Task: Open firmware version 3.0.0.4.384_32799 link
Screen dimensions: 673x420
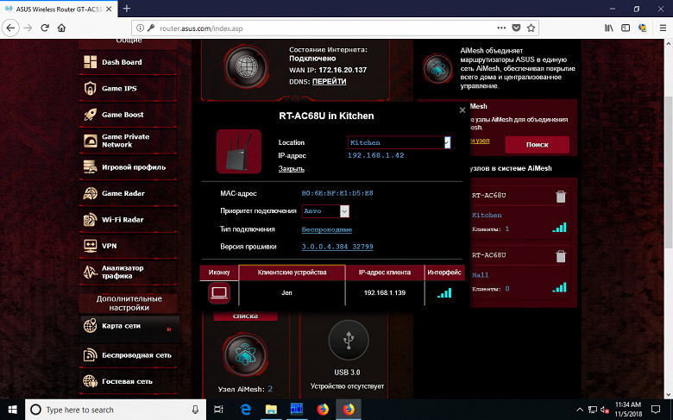Action: [337, 247]
